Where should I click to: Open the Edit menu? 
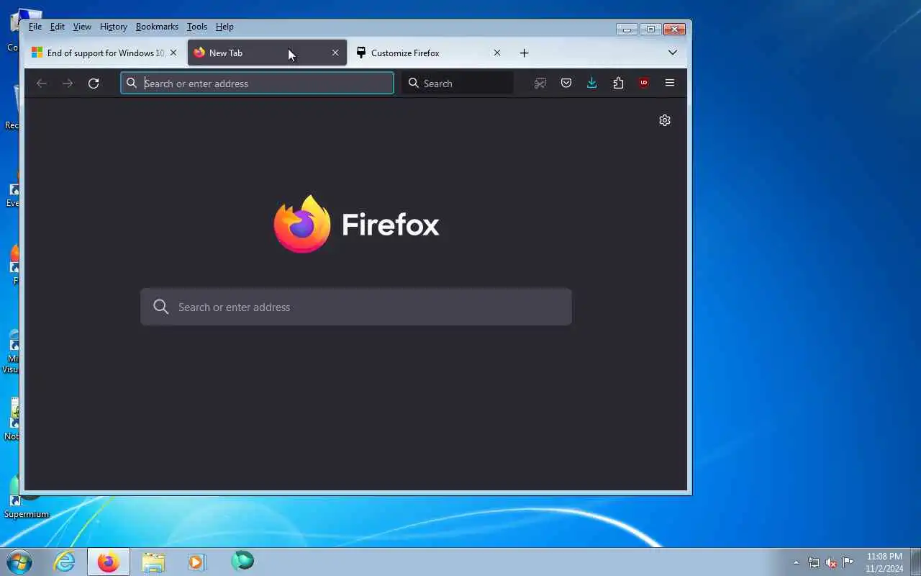pos(58,27)
